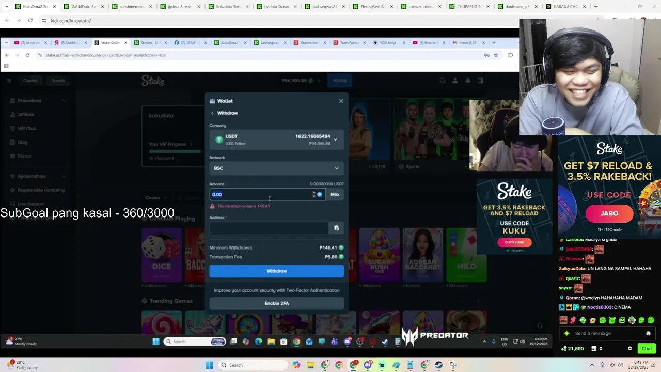Reload the kick.com page
The width and height of the screenshot is (661, 372).
tap(30, 20)
